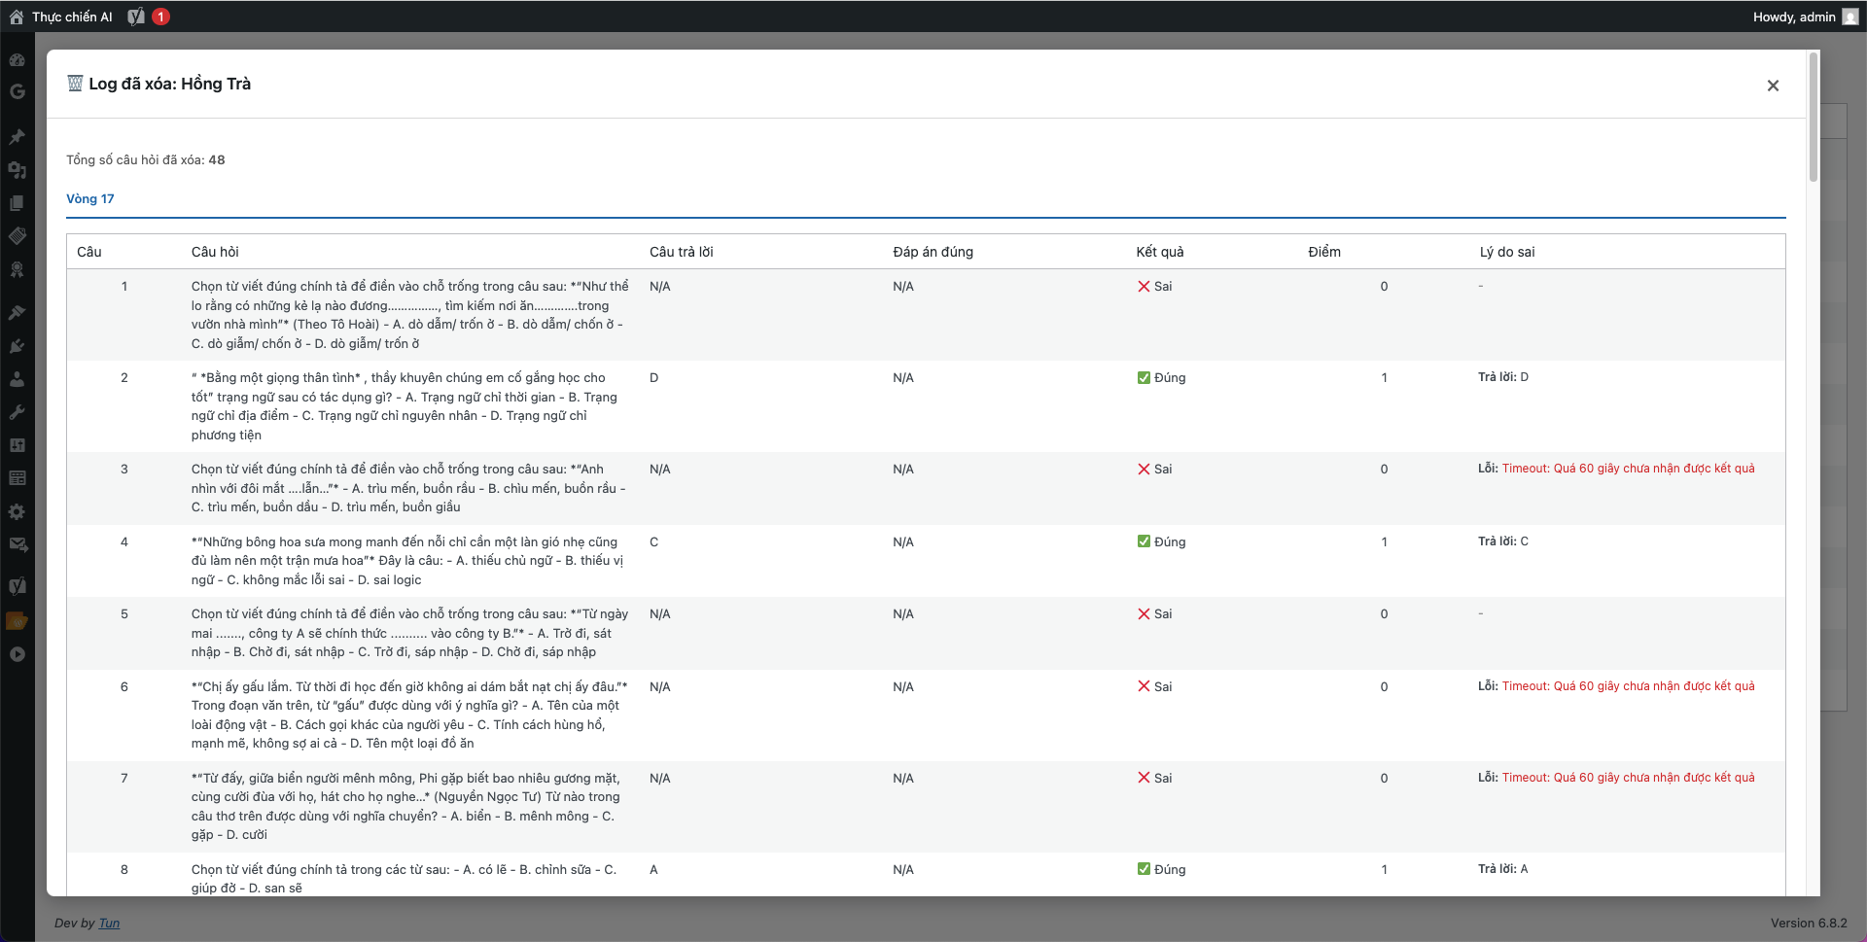Open Appearance paintbrush icon
The image size is (1867, 942).
17,313
